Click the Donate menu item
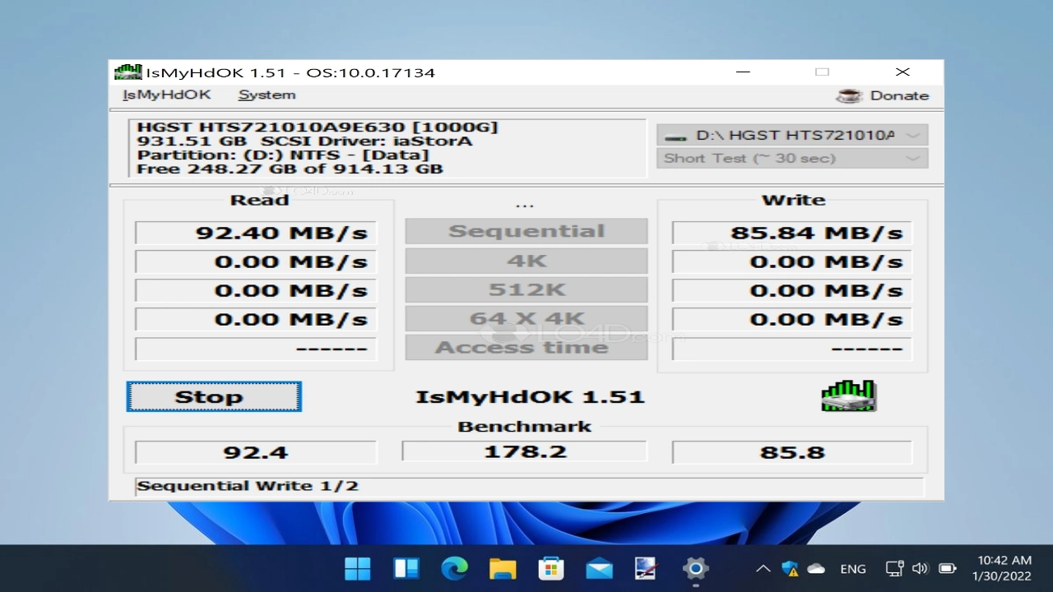Screen dimensions: 1053x592 883,95
